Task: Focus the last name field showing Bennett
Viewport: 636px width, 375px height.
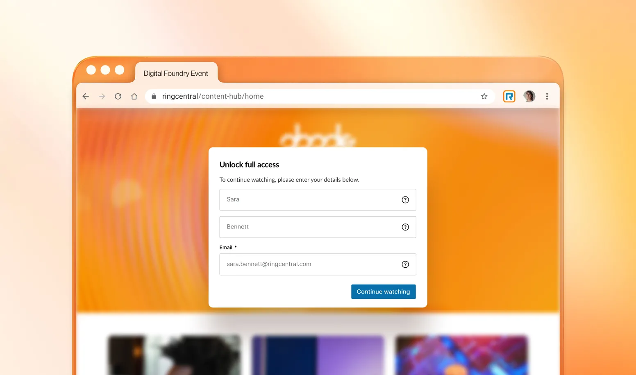Action: point(318,227)
